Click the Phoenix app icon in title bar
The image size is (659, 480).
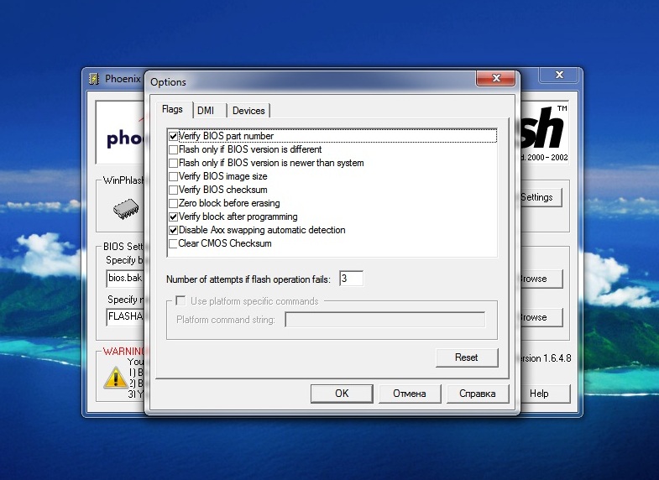coord(94,80)
